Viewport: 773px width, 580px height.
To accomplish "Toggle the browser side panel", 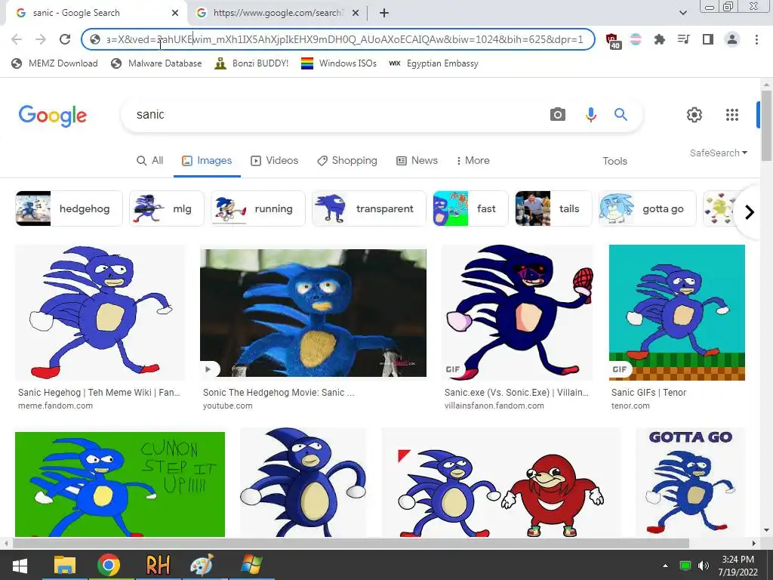I will point(708,39).
